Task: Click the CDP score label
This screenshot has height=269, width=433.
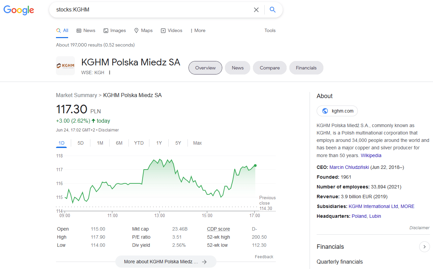Action: pyautogui.click(x=219, y=229)
